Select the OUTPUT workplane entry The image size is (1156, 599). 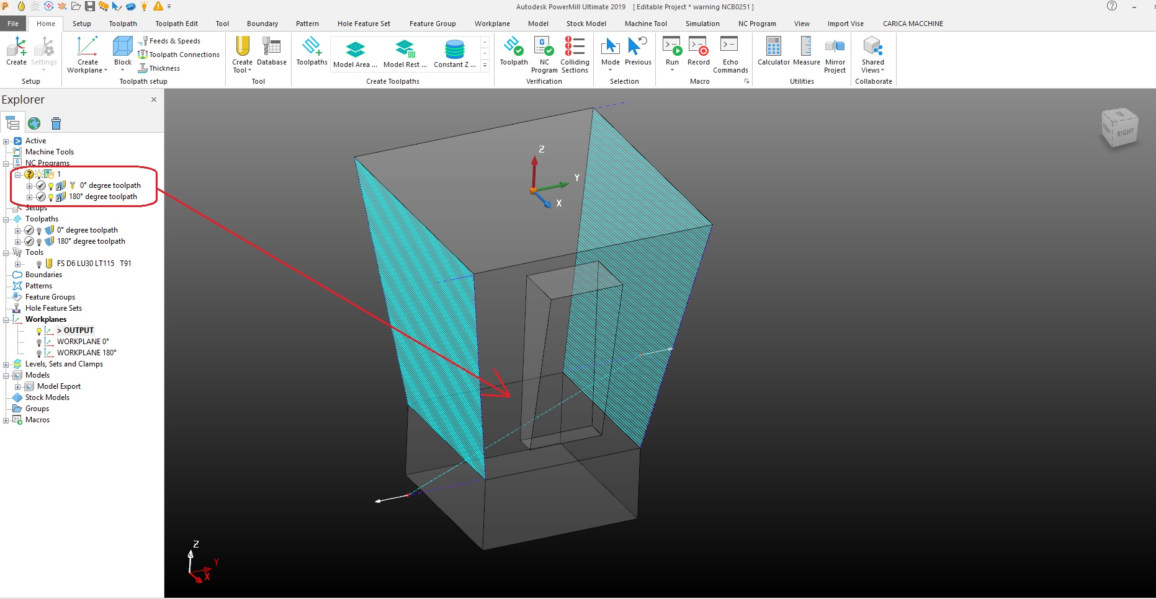(76, 330)
